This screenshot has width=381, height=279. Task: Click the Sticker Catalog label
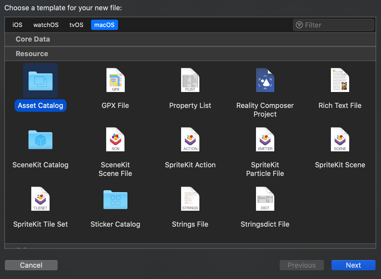click(x=115, y=224)
